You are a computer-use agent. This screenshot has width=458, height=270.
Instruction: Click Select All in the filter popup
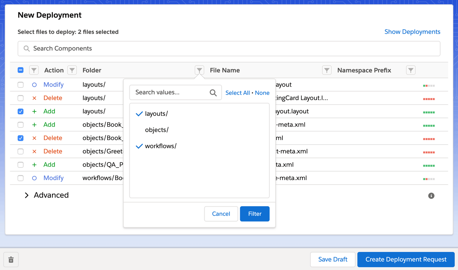[238, 93]
